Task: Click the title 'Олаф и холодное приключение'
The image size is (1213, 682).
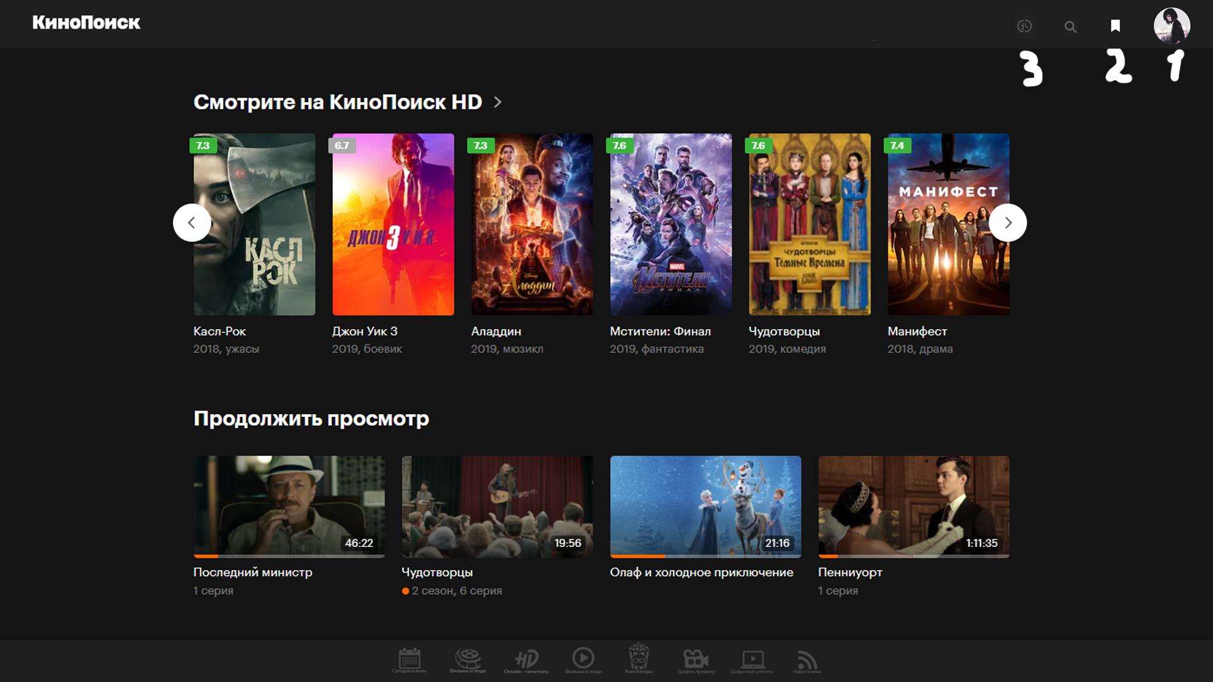Action: coord(701,572)
